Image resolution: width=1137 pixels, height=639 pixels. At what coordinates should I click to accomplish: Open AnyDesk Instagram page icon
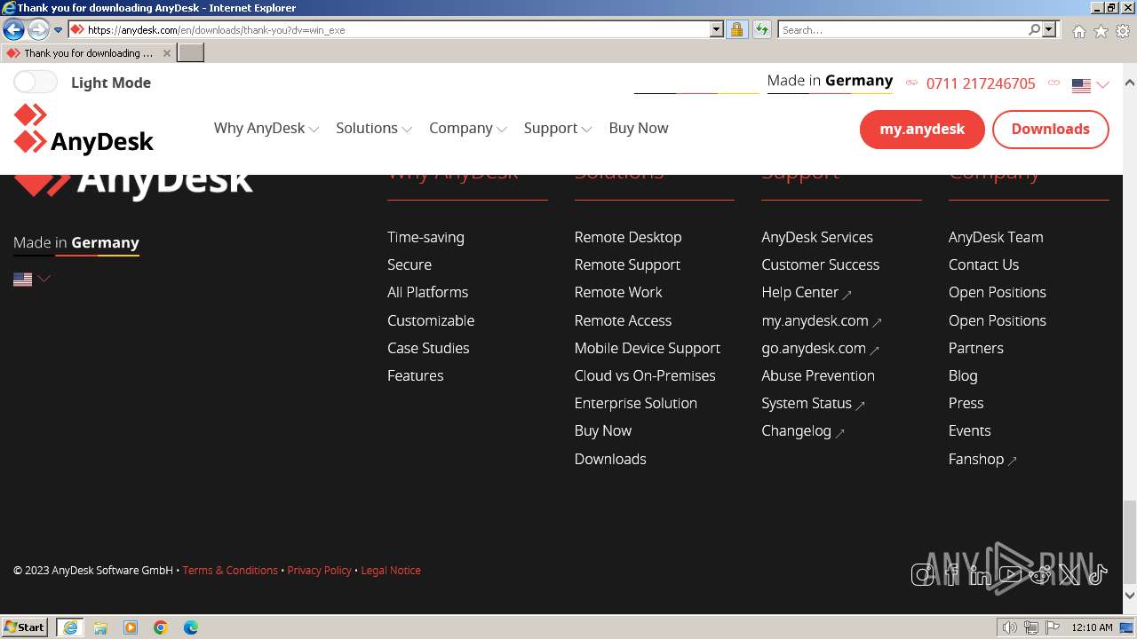pos(922,575)
